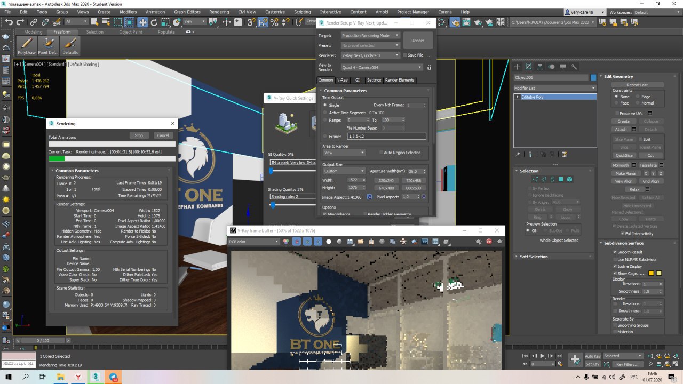Click GI Quality slider in V-Ray Quick Settings

tap(271, 171)
